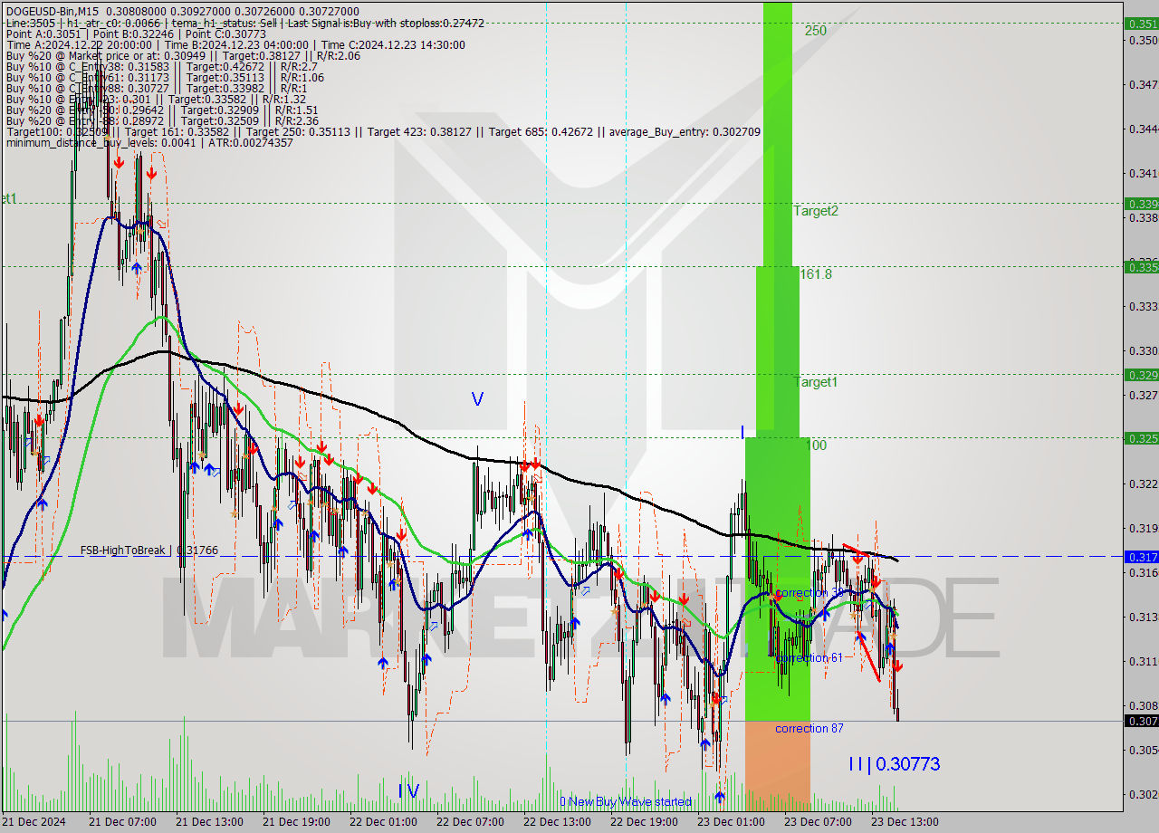Click the blue 0.317 price tag
1159x833 pixels.
tap(1141, 557)
